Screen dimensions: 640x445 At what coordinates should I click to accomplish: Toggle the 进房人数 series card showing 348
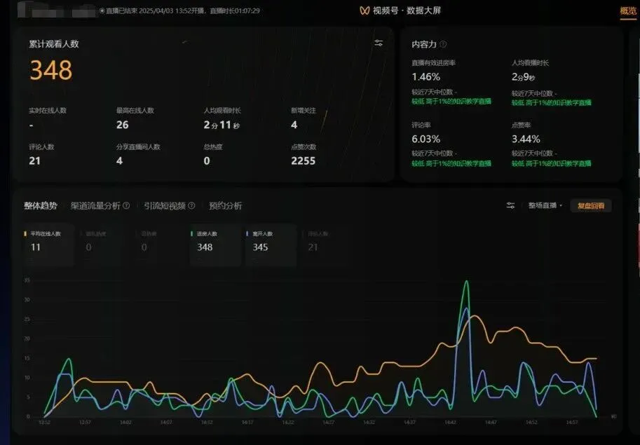215,244
